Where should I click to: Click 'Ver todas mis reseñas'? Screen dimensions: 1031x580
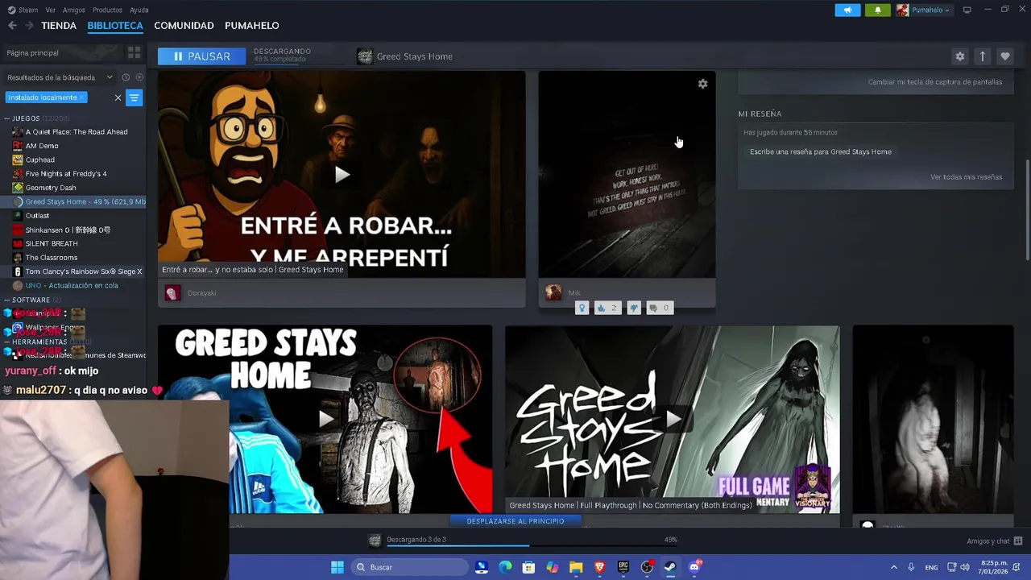[966, 177]
